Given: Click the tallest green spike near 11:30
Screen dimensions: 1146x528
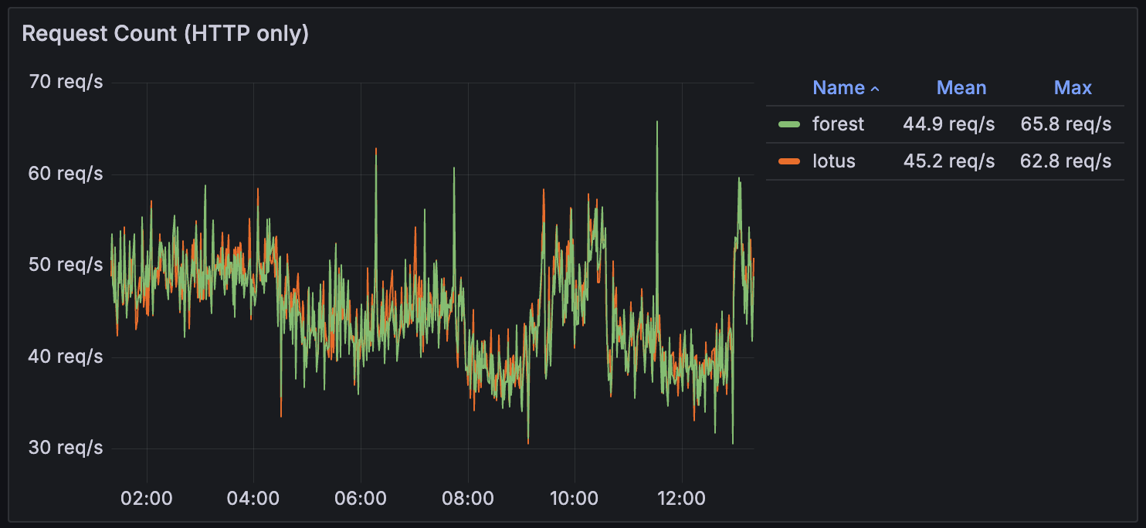Looking at the screenshot, I should click(657, 123).
